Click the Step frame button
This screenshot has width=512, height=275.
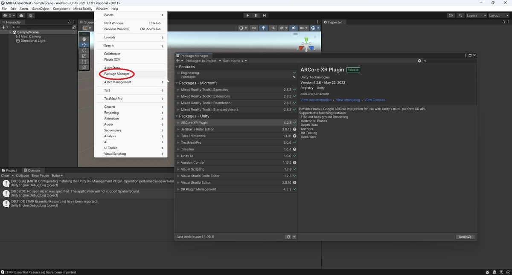(265, 15)
